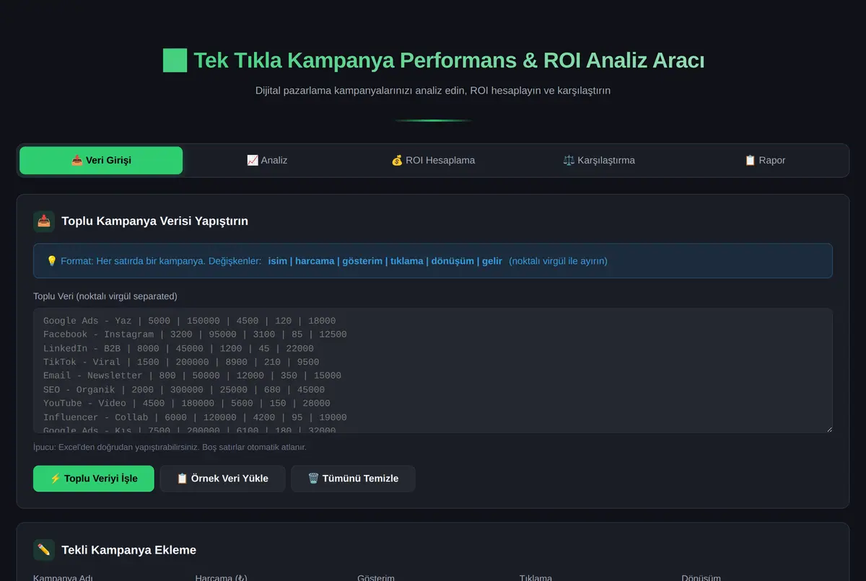The height and width of the screenshot is (581, 866).
Task: Click the 'LinkedIn - B2B' placeholder line
Action: coord(178,348)
